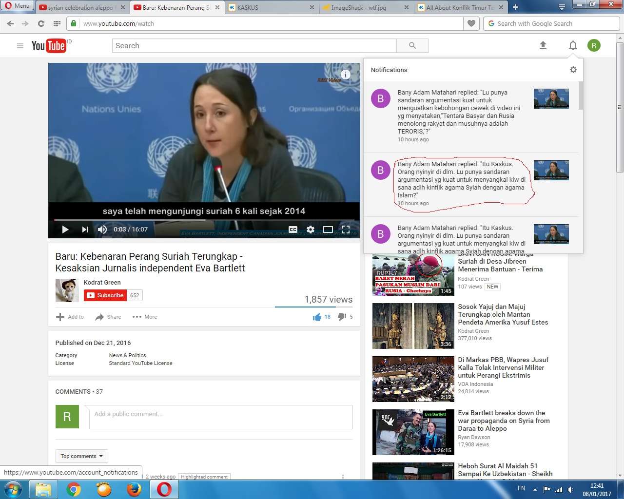
Task: Click the YouTube Search box
Action: (x=254, y=46)
